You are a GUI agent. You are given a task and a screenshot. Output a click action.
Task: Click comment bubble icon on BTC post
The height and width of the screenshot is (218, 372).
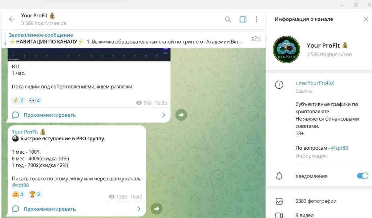15,115
